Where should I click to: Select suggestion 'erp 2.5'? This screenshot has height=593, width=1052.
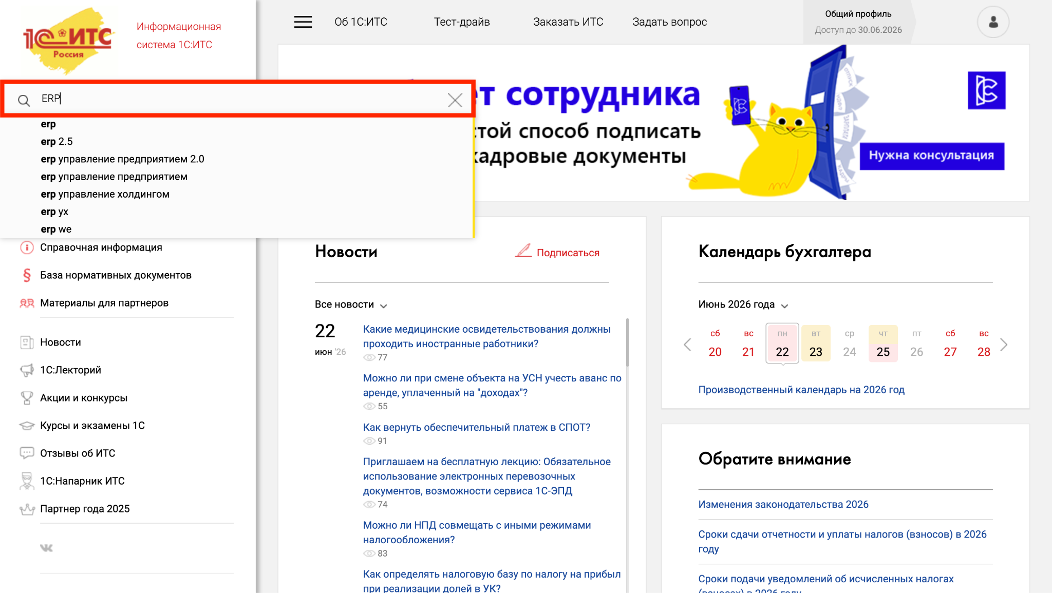pyautogui.click(x=57, y=141)
